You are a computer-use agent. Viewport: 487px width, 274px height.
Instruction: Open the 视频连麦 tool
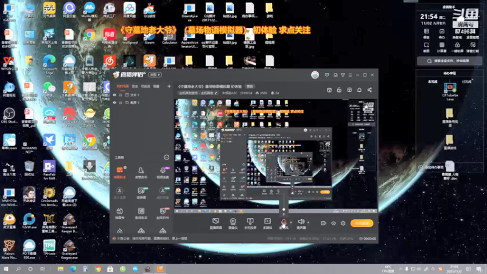point(163,172)
